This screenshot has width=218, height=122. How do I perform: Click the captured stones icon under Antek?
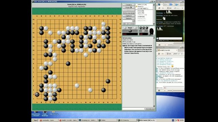130,31
